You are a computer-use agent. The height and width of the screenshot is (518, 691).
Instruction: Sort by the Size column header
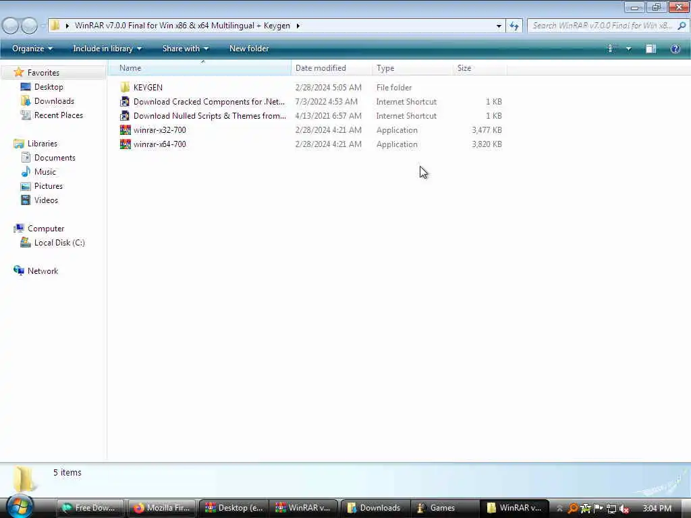point(480,68)
